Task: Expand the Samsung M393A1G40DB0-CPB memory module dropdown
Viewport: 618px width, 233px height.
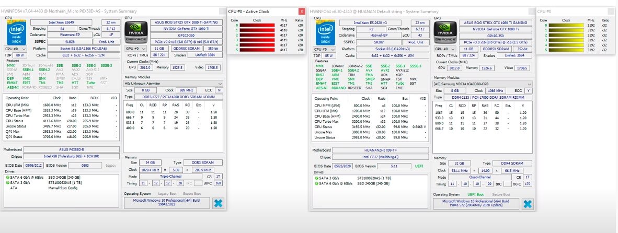Action: [483, 84]
